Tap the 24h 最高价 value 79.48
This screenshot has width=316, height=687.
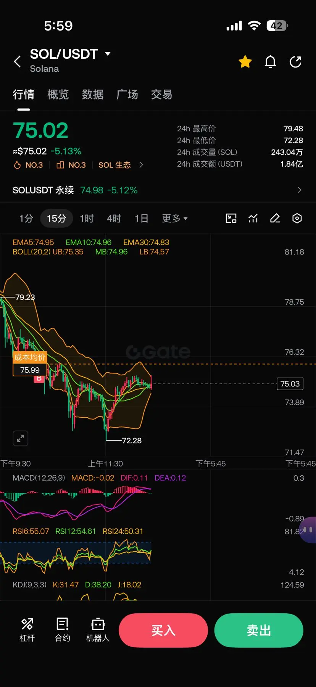click(x=293, y=129)
